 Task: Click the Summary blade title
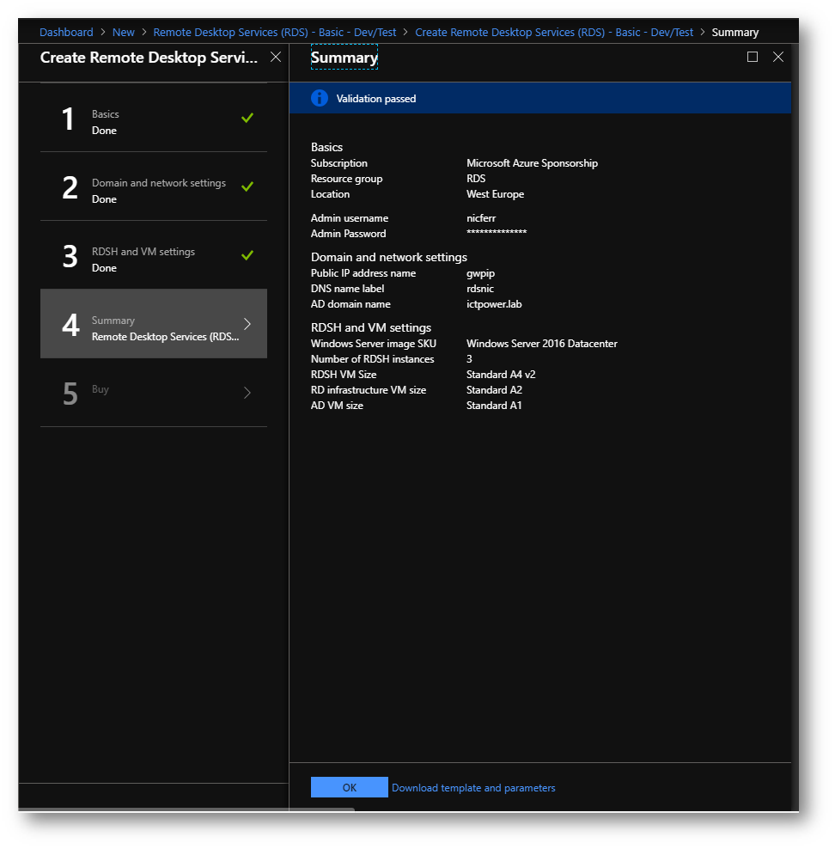344,57
